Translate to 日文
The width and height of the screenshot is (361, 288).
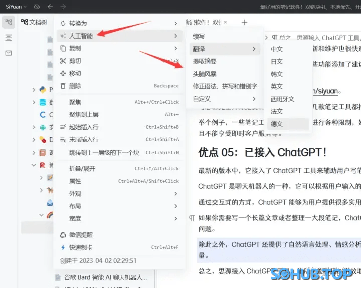tap(288, 62)
